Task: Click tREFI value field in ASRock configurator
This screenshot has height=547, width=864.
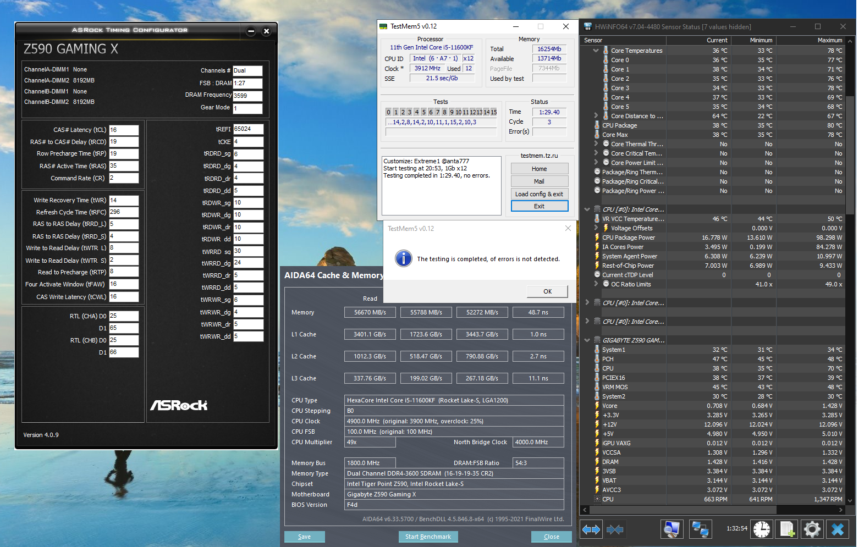Action: coord(248,129)
